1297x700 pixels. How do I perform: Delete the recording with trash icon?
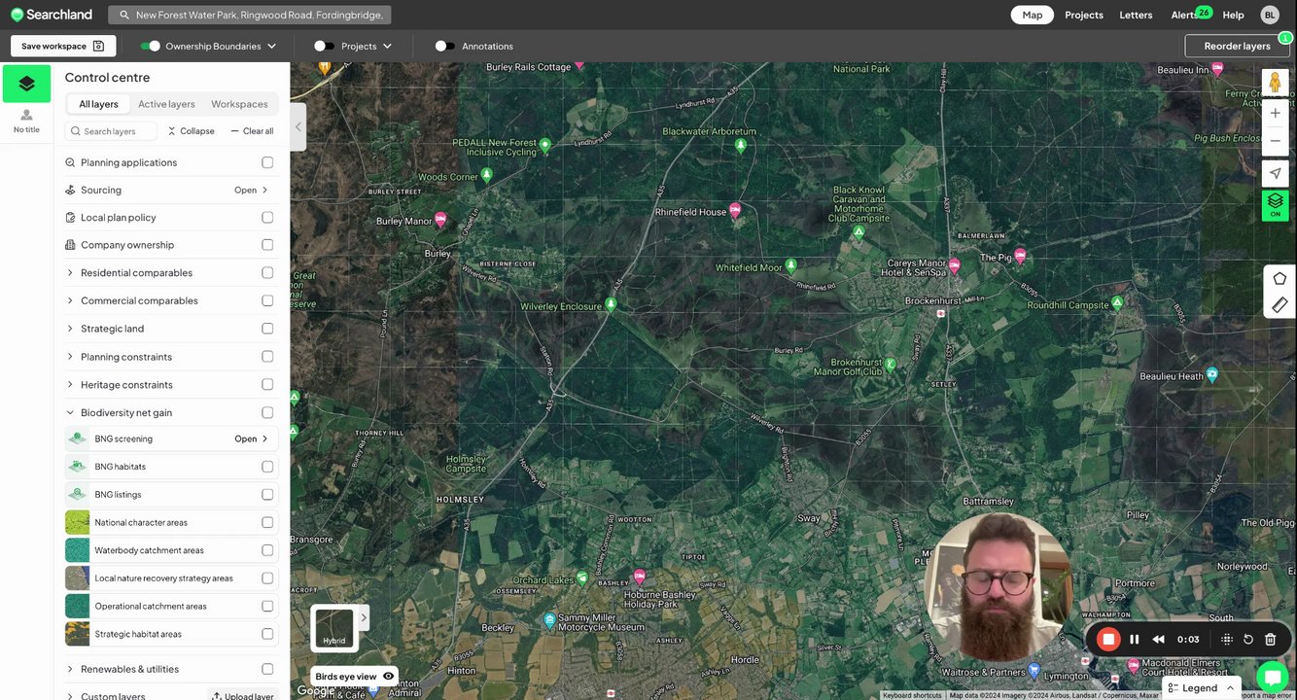point(1270,640)
